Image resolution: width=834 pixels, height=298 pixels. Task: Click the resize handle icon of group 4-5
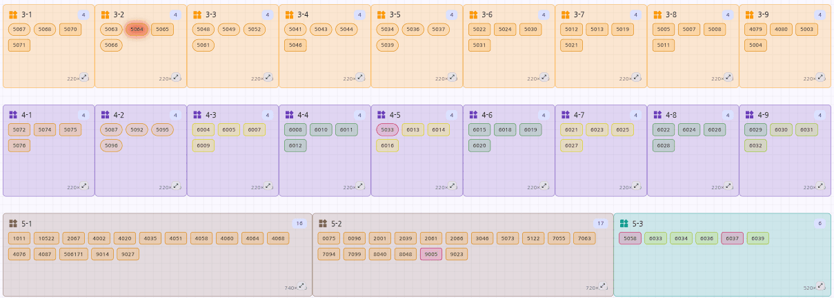pyautogui.click(x=453, y=186)
